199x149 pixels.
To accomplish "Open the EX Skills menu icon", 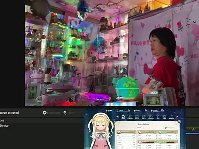I will click(150, 117).
